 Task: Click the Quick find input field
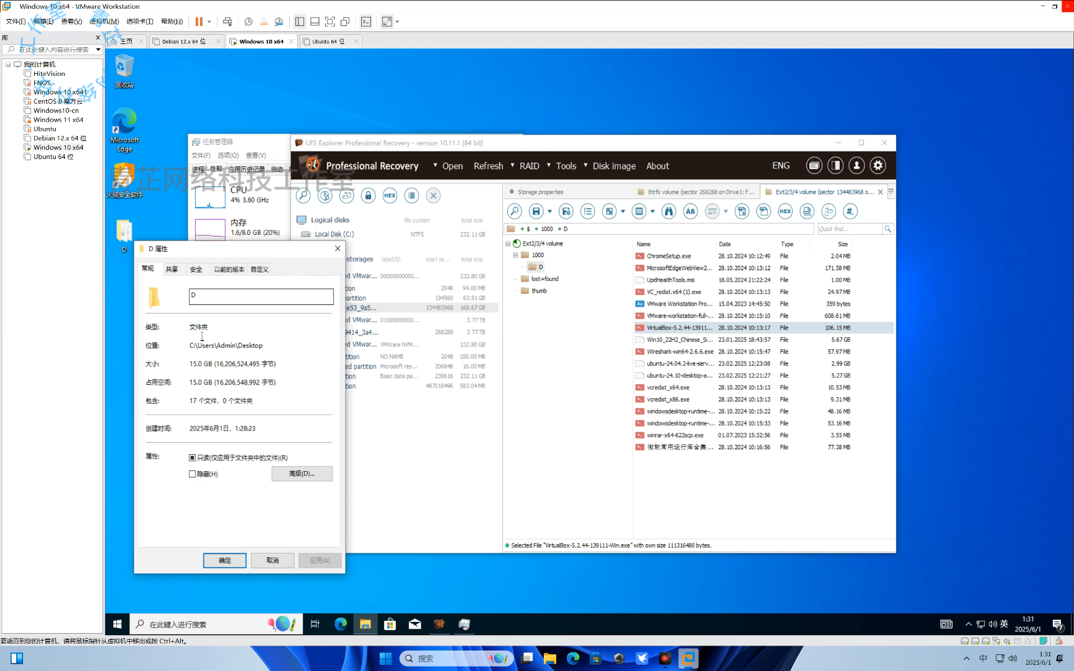[850, 229]
